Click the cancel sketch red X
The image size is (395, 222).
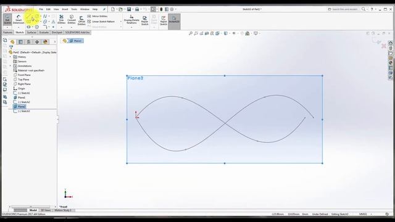(x=384, y=46)
